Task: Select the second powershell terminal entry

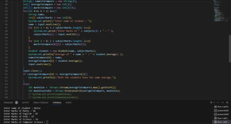Action: 221,114
